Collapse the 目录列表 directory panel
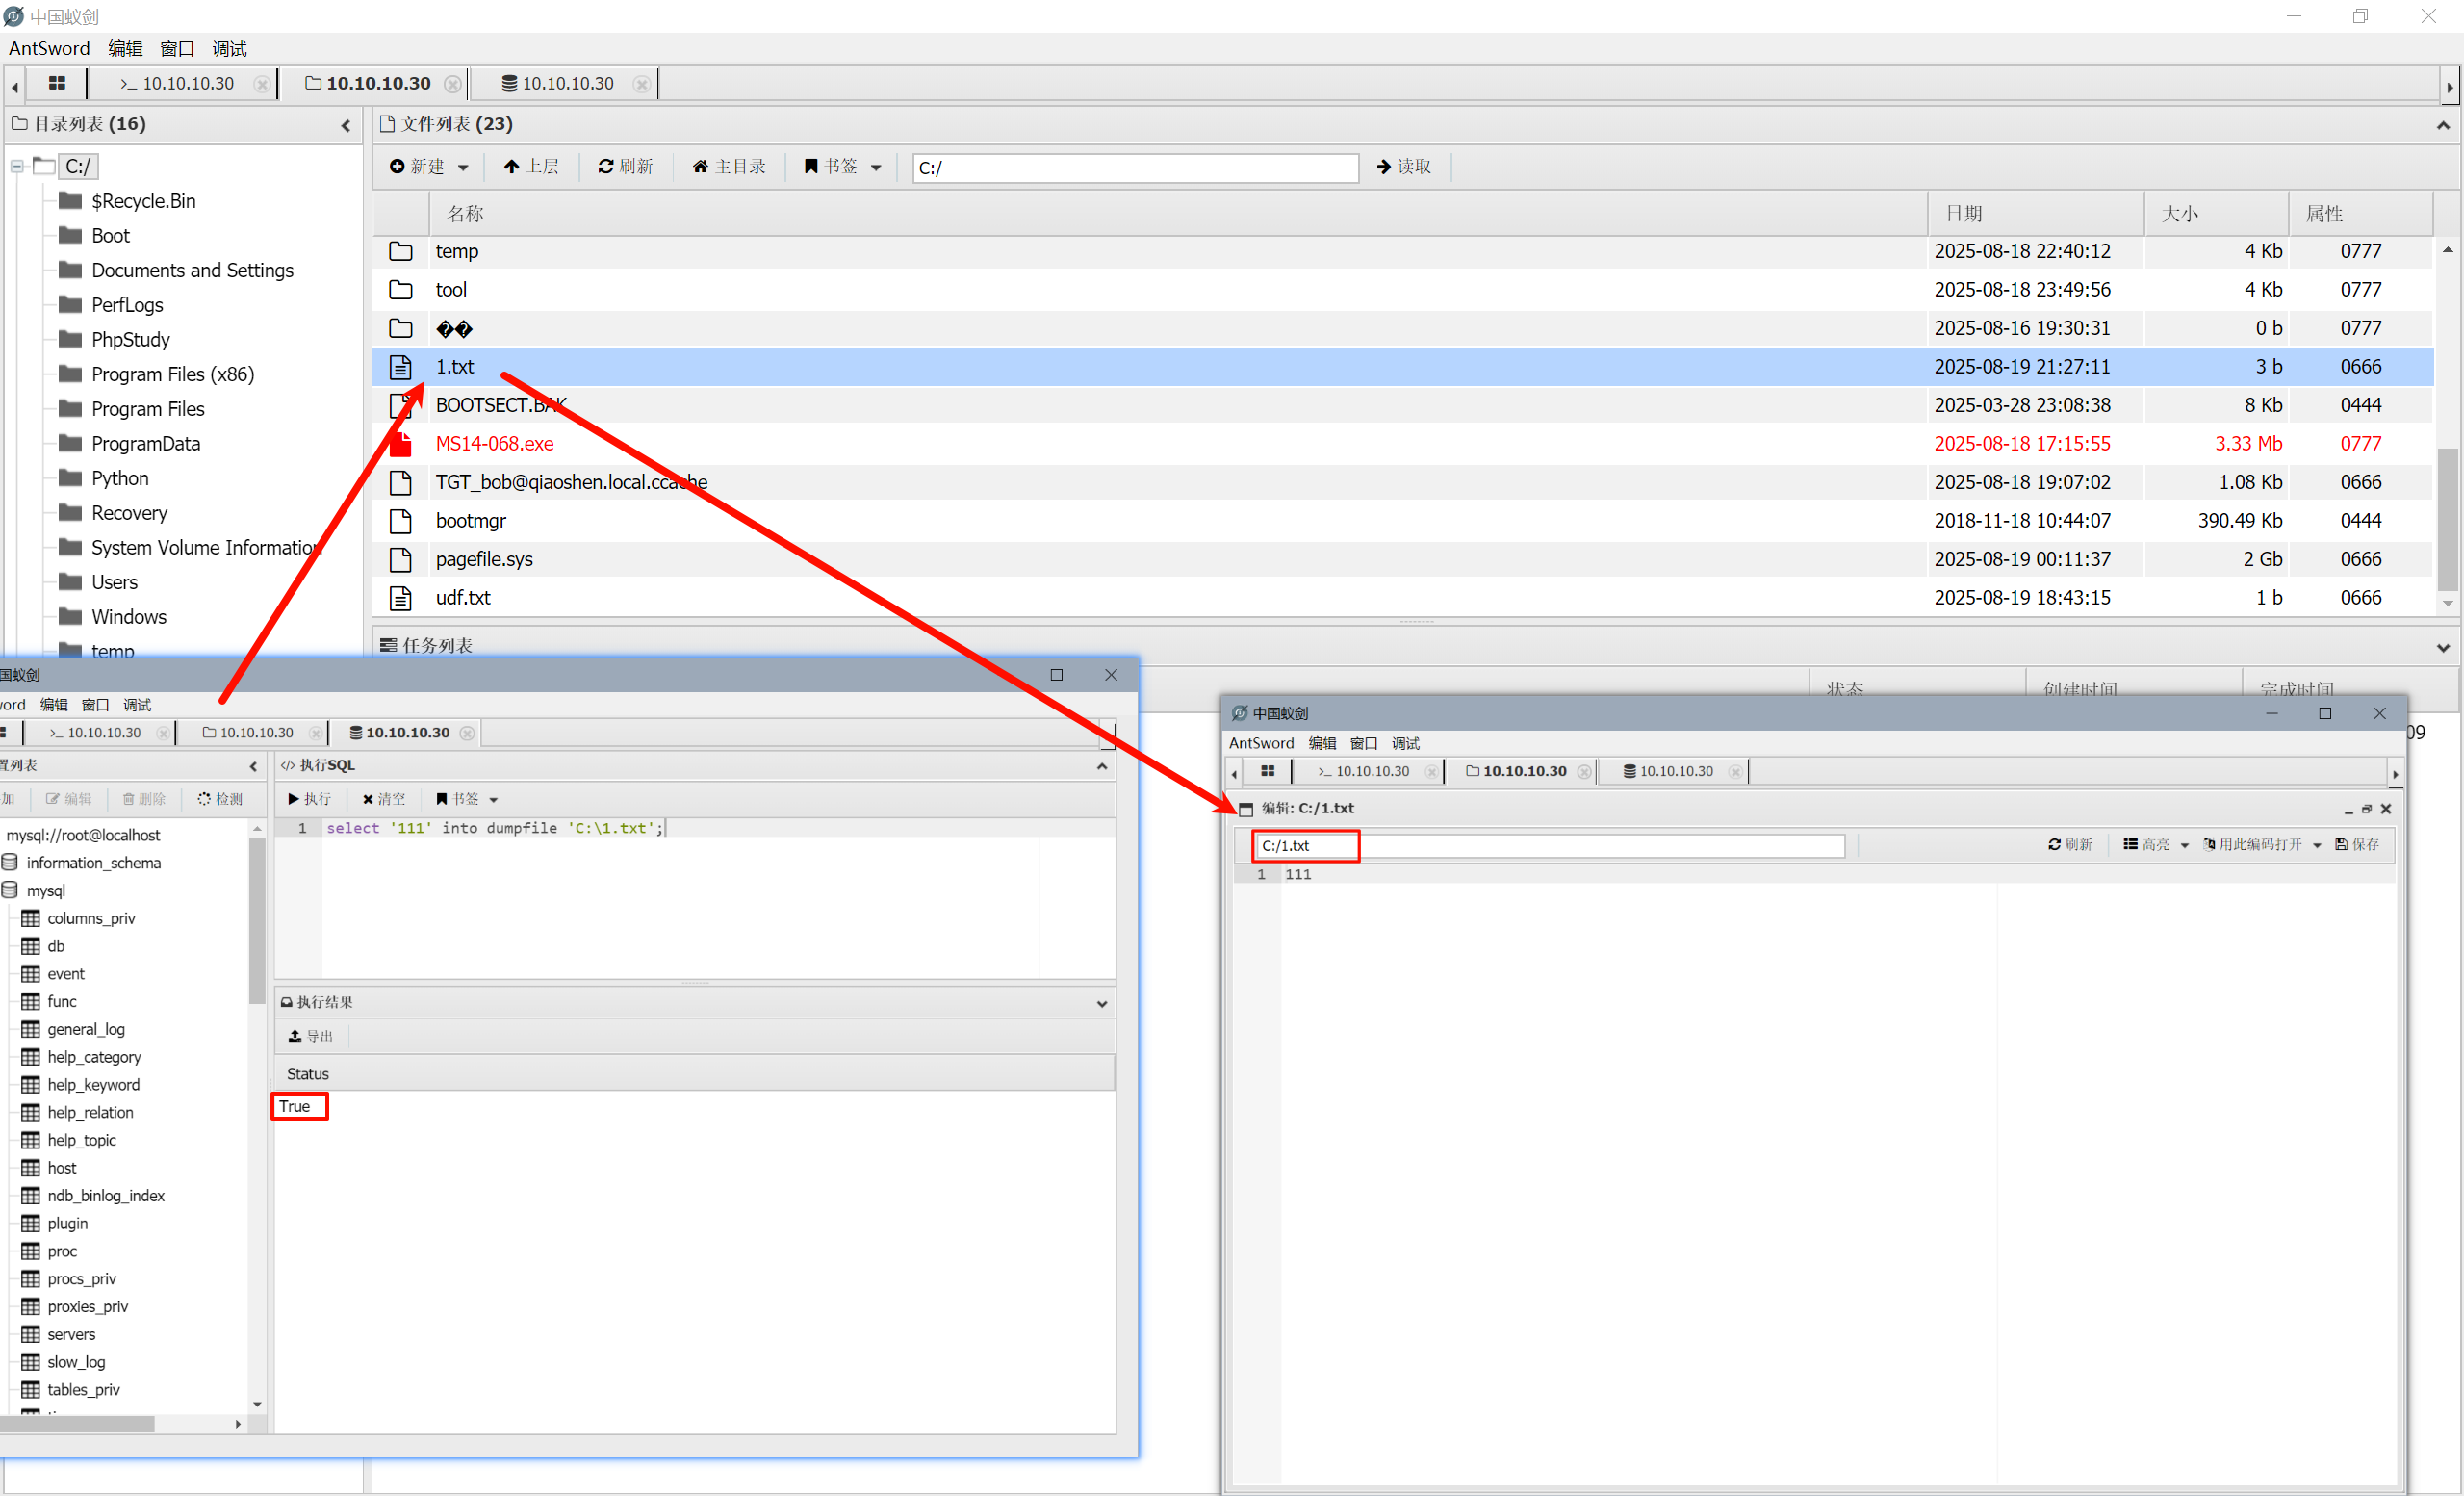This screenshot has height=1496, width=2464. point(346,125)
